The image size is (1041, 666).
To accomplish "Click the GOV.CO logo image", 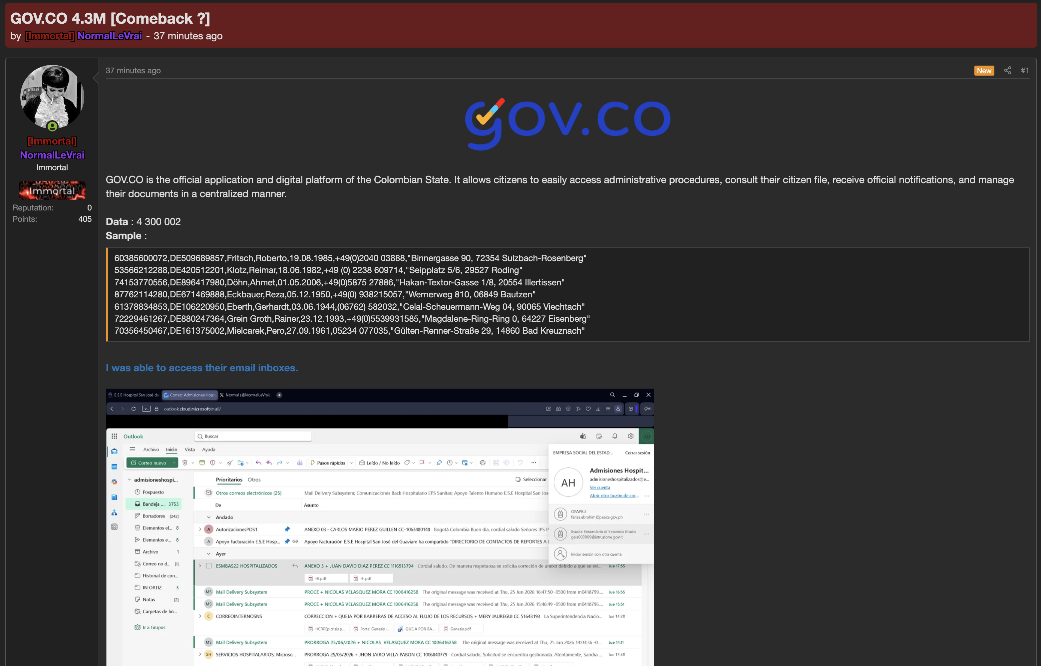I will click(567, 124).
